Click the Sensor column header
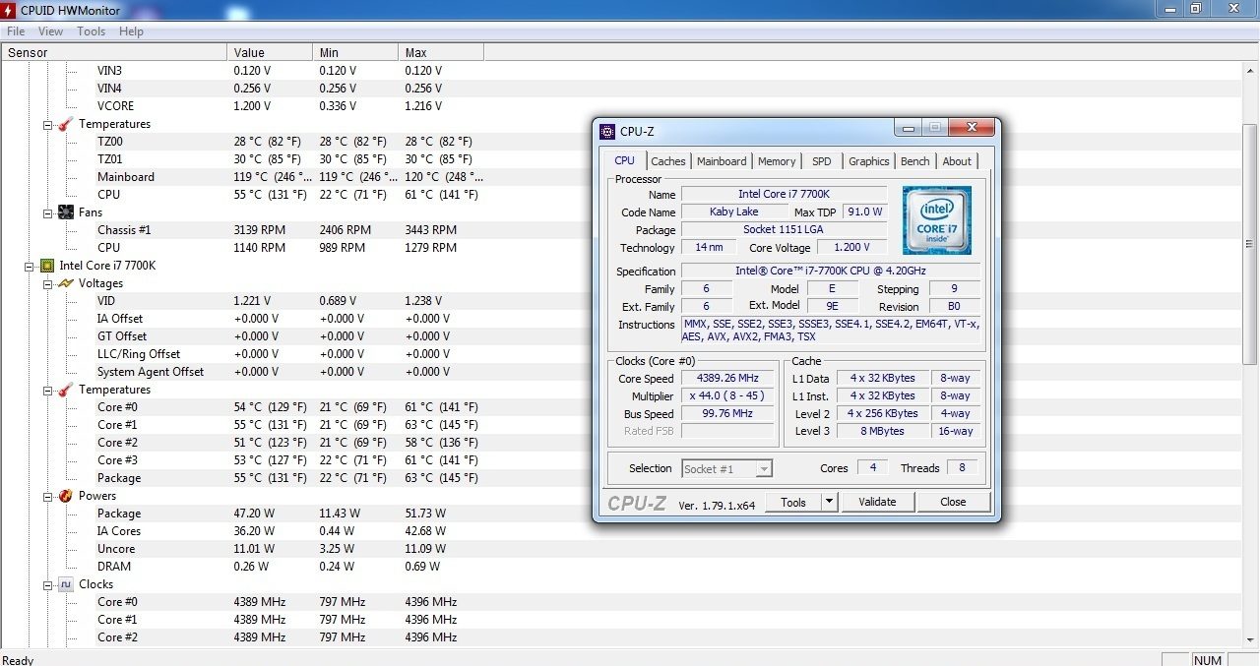 [115, 53]
